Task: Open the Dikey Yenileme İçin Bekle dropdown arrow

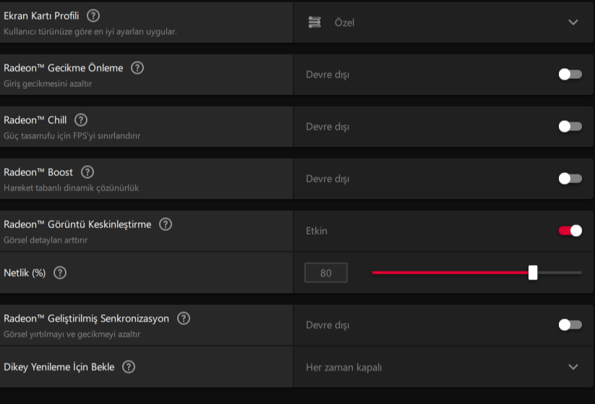Action: pos(573,367)
